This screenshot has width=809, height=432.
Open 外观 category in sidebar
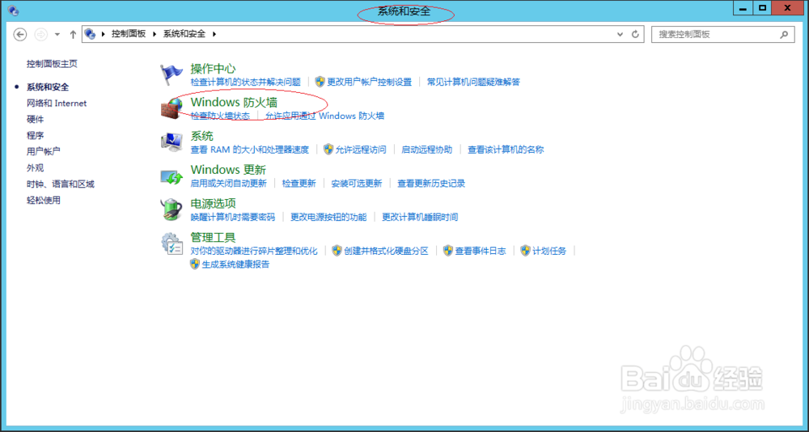(x=35, y=167)
